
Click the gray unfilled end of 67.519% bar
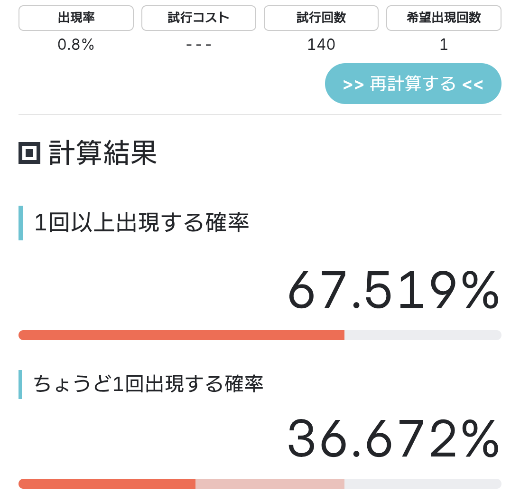click(422, 335)
